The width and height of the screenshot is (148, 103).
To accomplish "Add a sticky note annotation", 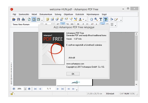I will 48,19.
